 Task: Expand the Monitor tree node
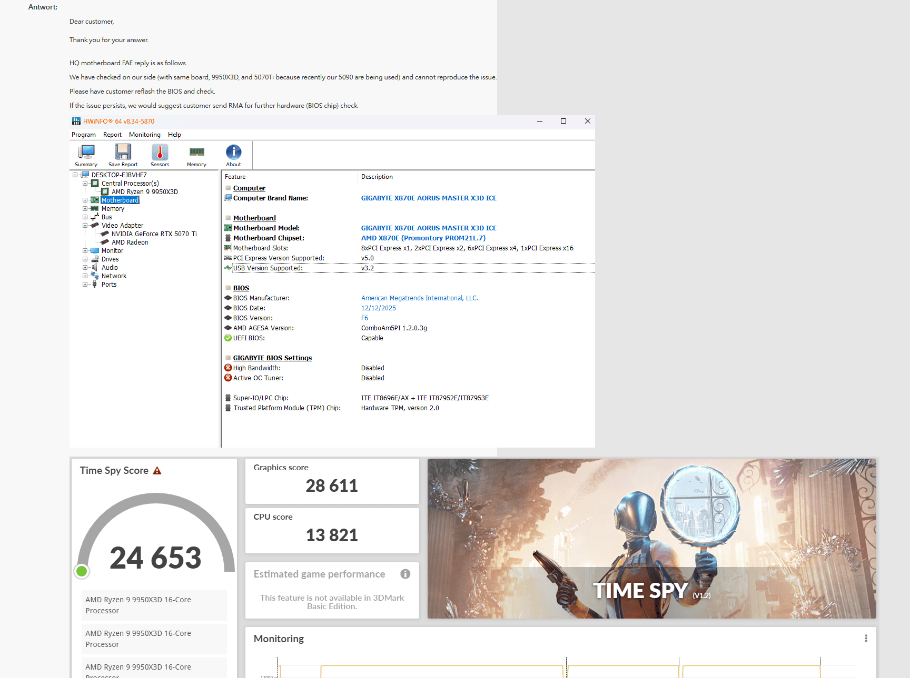pyautogui.click(x=85, y=251)
